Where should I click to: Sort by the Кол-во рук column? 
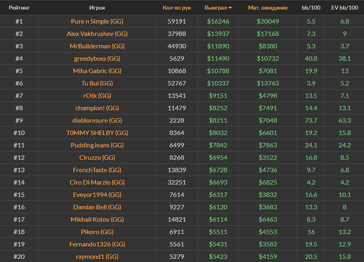177,8
